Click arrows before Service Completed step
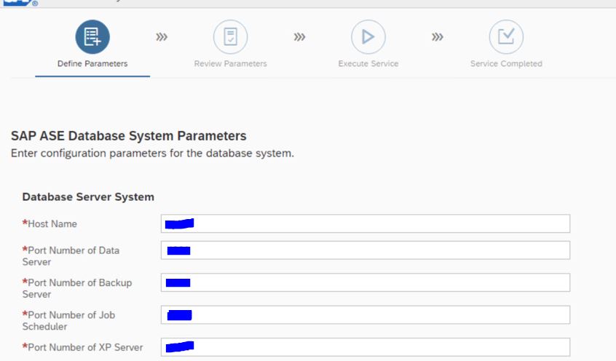Screen dimensions: 616x361 438,37
